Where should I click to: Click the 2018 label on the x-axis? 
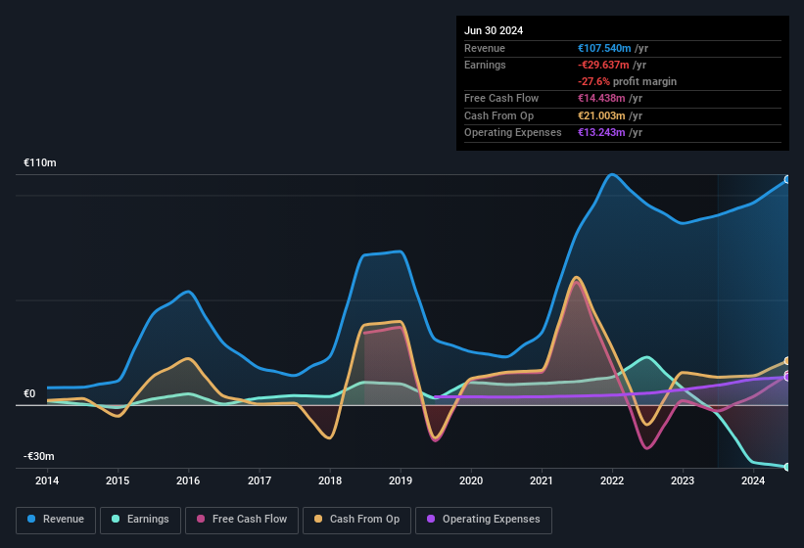coord(330,480)
